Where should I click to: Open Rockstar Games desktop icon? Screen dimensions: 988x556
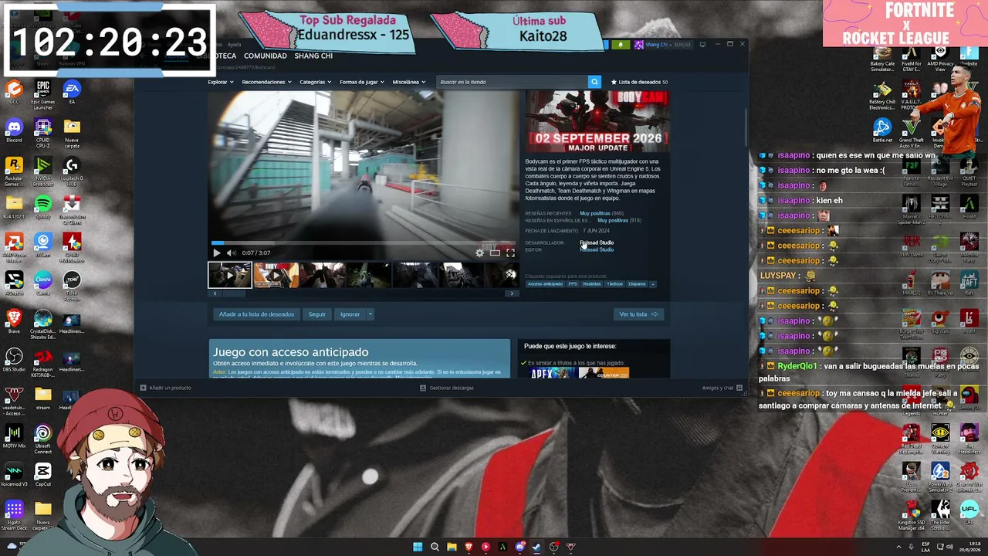14,173
